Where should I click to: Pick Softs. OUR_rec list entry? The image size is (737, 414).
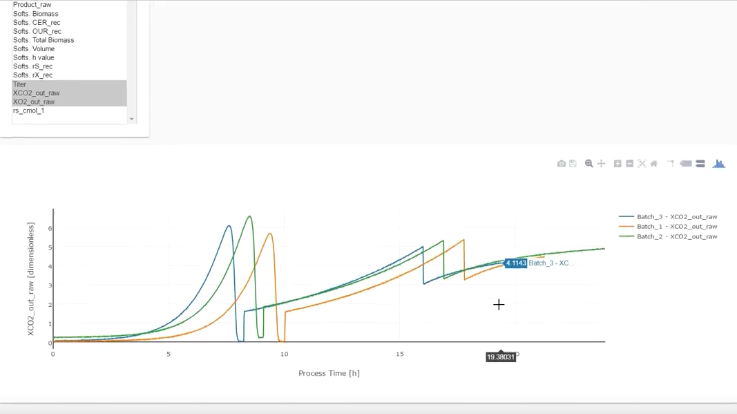pos(37,31)
